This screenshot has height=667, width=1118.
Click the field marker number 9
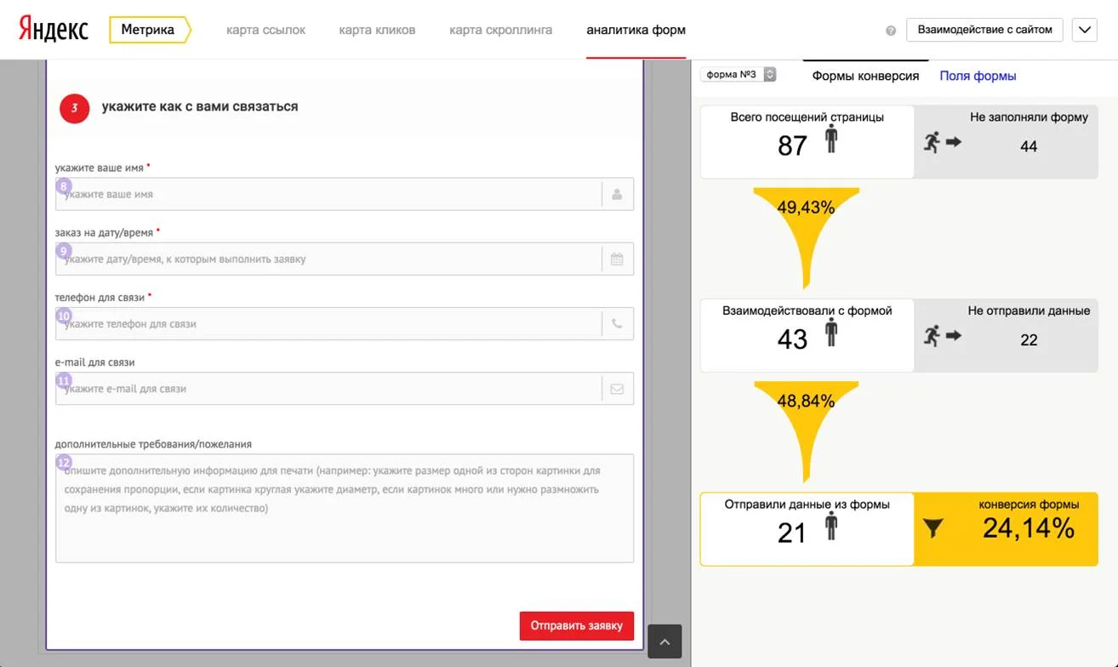pos(64,251)
